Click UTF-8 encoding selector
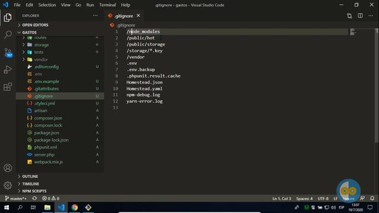The height and width of the screenshot is (213, 379). pos(323,199)
